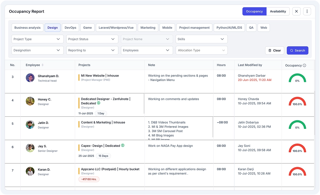Click Jay S.'s 100.0% occupancy gauge
Screen dimensions: 320x195
[297, 148]
